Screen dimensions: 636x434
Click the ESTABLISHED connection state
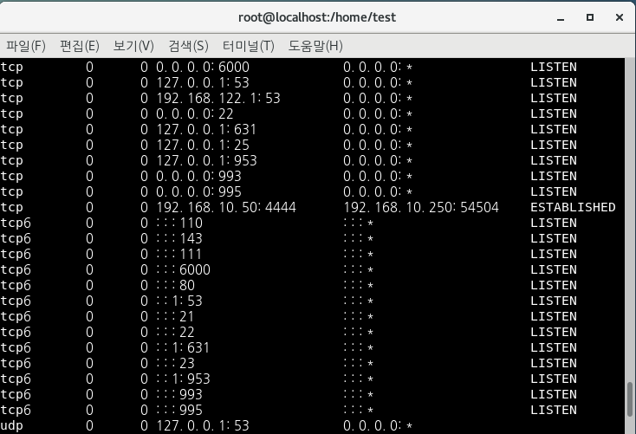(573, 207)
